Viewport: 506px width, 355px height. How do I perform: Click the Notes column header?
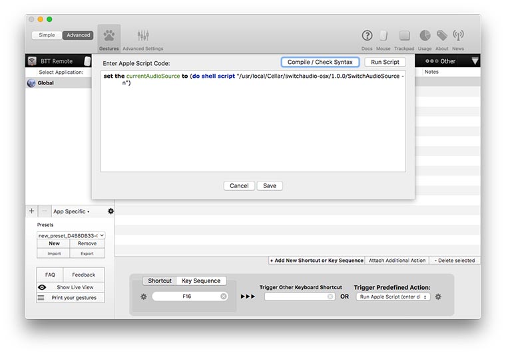click(x=431, y=72)
